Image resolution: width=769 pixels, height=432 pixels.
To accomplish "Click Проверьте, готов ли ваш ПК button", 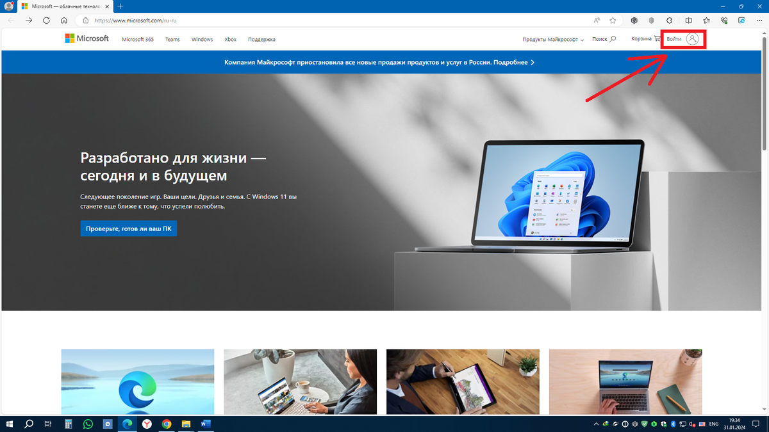I will point(129,228).
